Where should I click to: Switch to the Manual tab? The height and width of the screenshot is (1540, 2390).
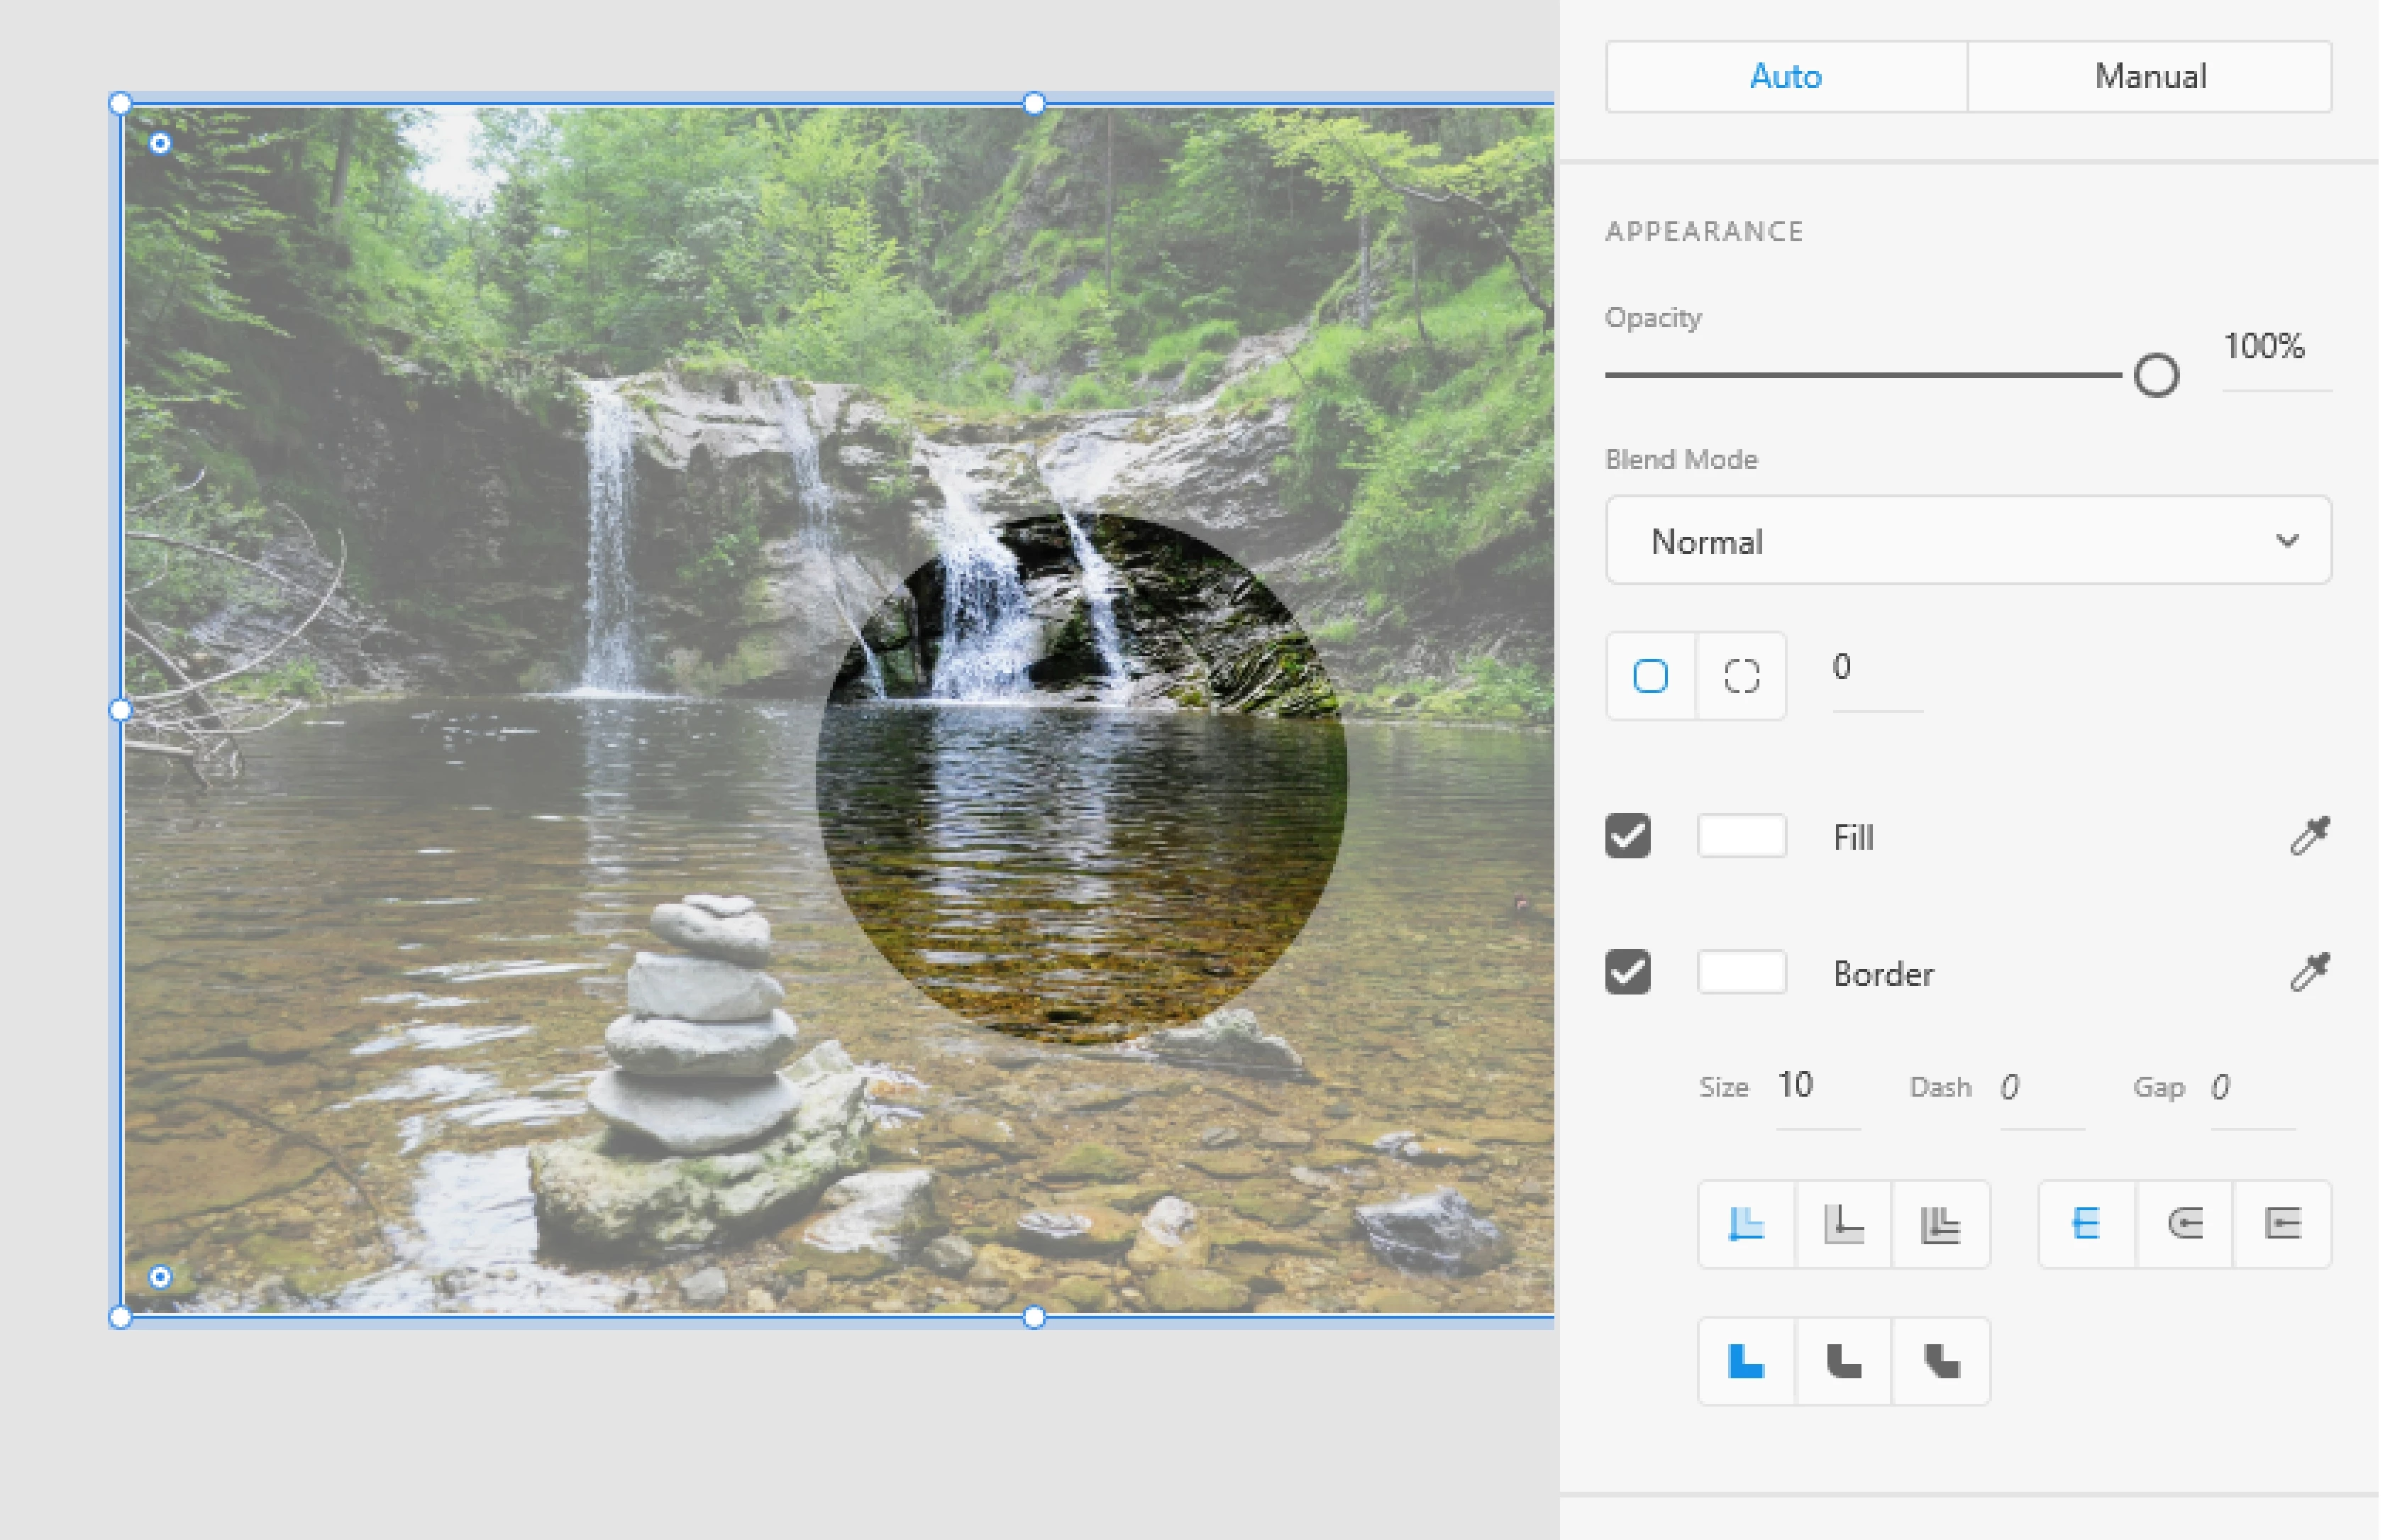pyautogui.click(x=2150, y=77)
